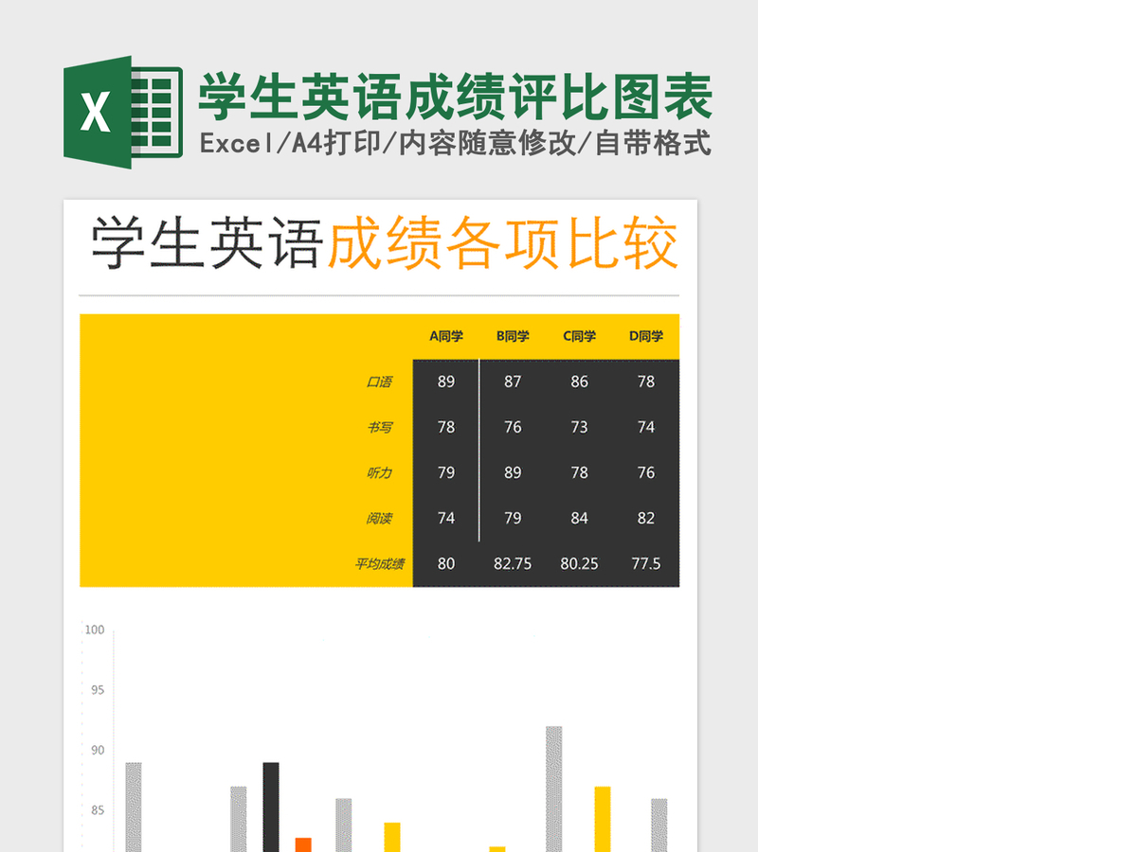Click A同学's 听力 score 79
This screenshot has width=1137, height=852.
coord(446,472)
